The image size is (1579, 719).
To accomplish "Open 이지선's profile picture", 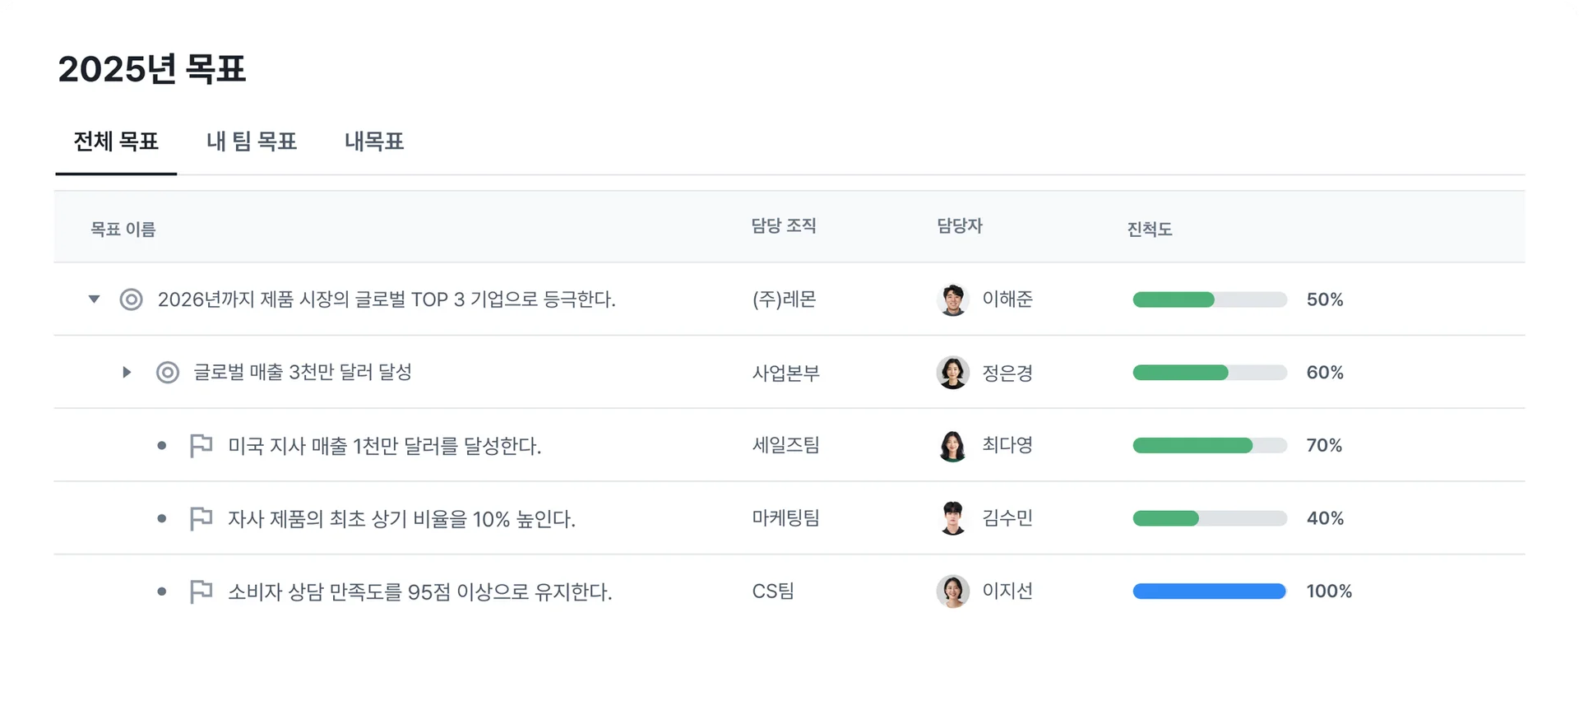I will tap(952, 591).
